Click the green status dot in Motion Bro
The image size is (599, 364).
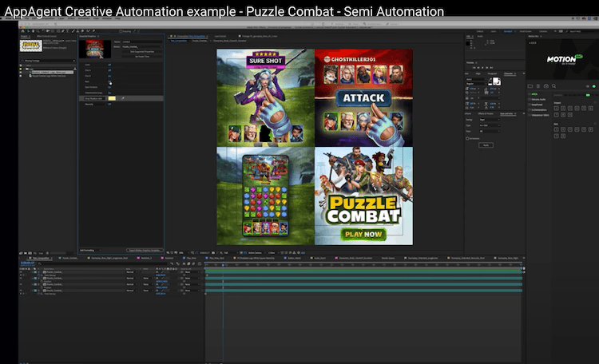pos(593,86)
